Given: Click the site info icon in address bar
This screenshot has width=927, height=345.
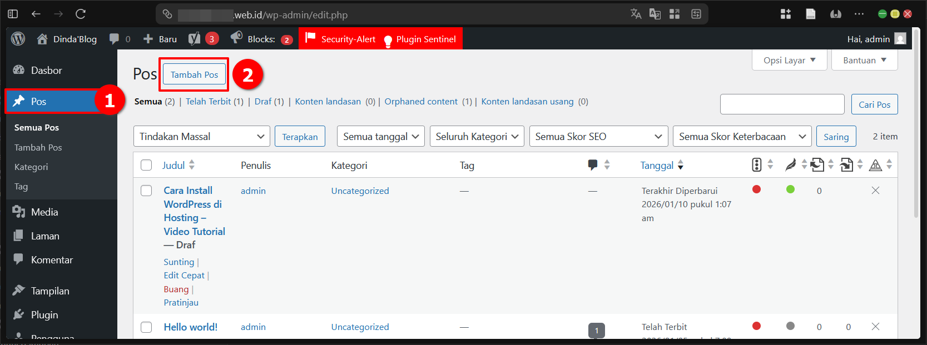Looking at the screenshot, I should coord(167,14).
